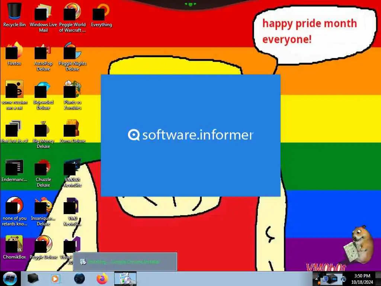Open Zuma Deluxe shortcut
Screen dimensions: 381x286
[73, 131]
